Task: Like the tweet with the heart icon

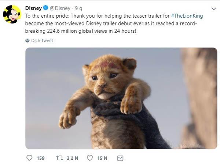Action: tap(90, 158)
